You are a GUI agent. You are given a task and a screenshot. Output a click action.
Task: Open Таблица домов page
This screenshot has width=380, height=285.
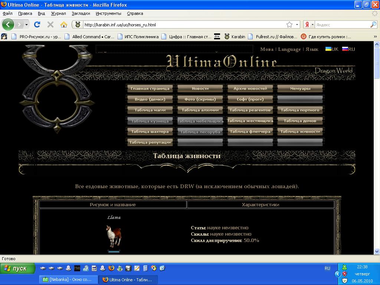pyautogui.click(x=300, y=121)
